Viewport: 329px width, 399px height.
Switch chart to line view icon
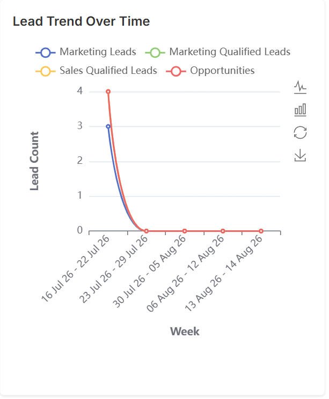pos(300,87)
